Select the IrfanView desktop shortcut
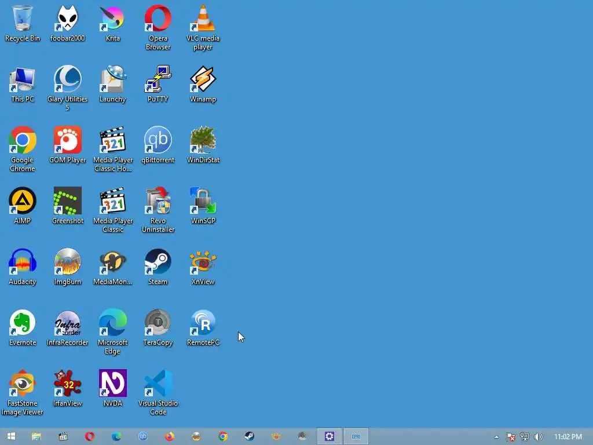Screen dimensions: 593x445 (x=67, y=389)
